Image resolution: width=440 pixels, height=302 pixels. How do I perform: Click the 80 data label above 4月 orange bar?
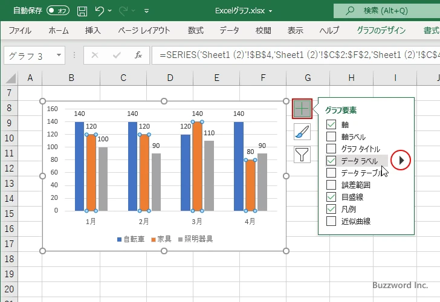point(250,152)
